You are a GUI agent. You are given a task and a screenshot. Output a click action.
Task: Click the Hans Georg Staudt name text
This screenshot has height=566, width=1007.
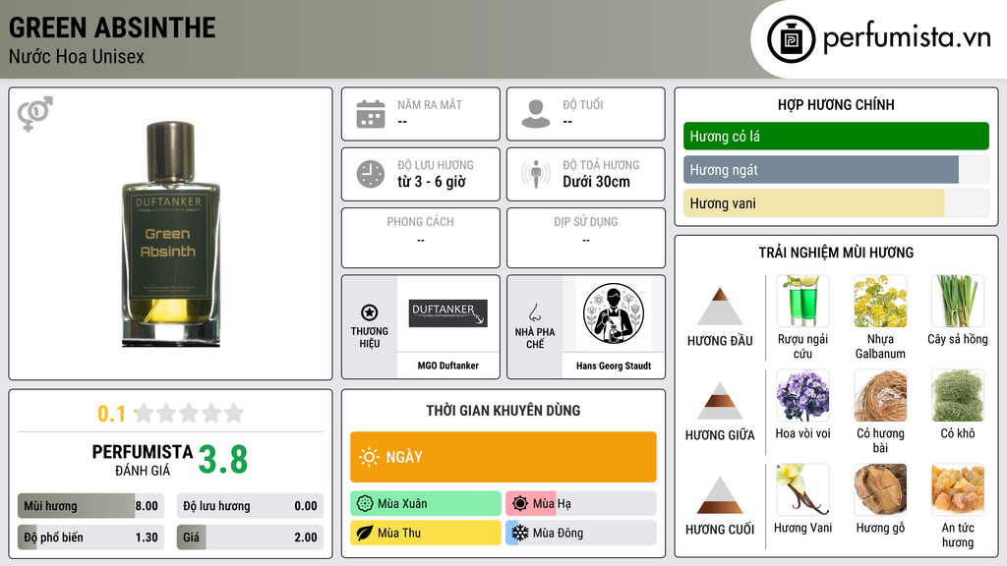pyautogui.click(x=614, y=366)
